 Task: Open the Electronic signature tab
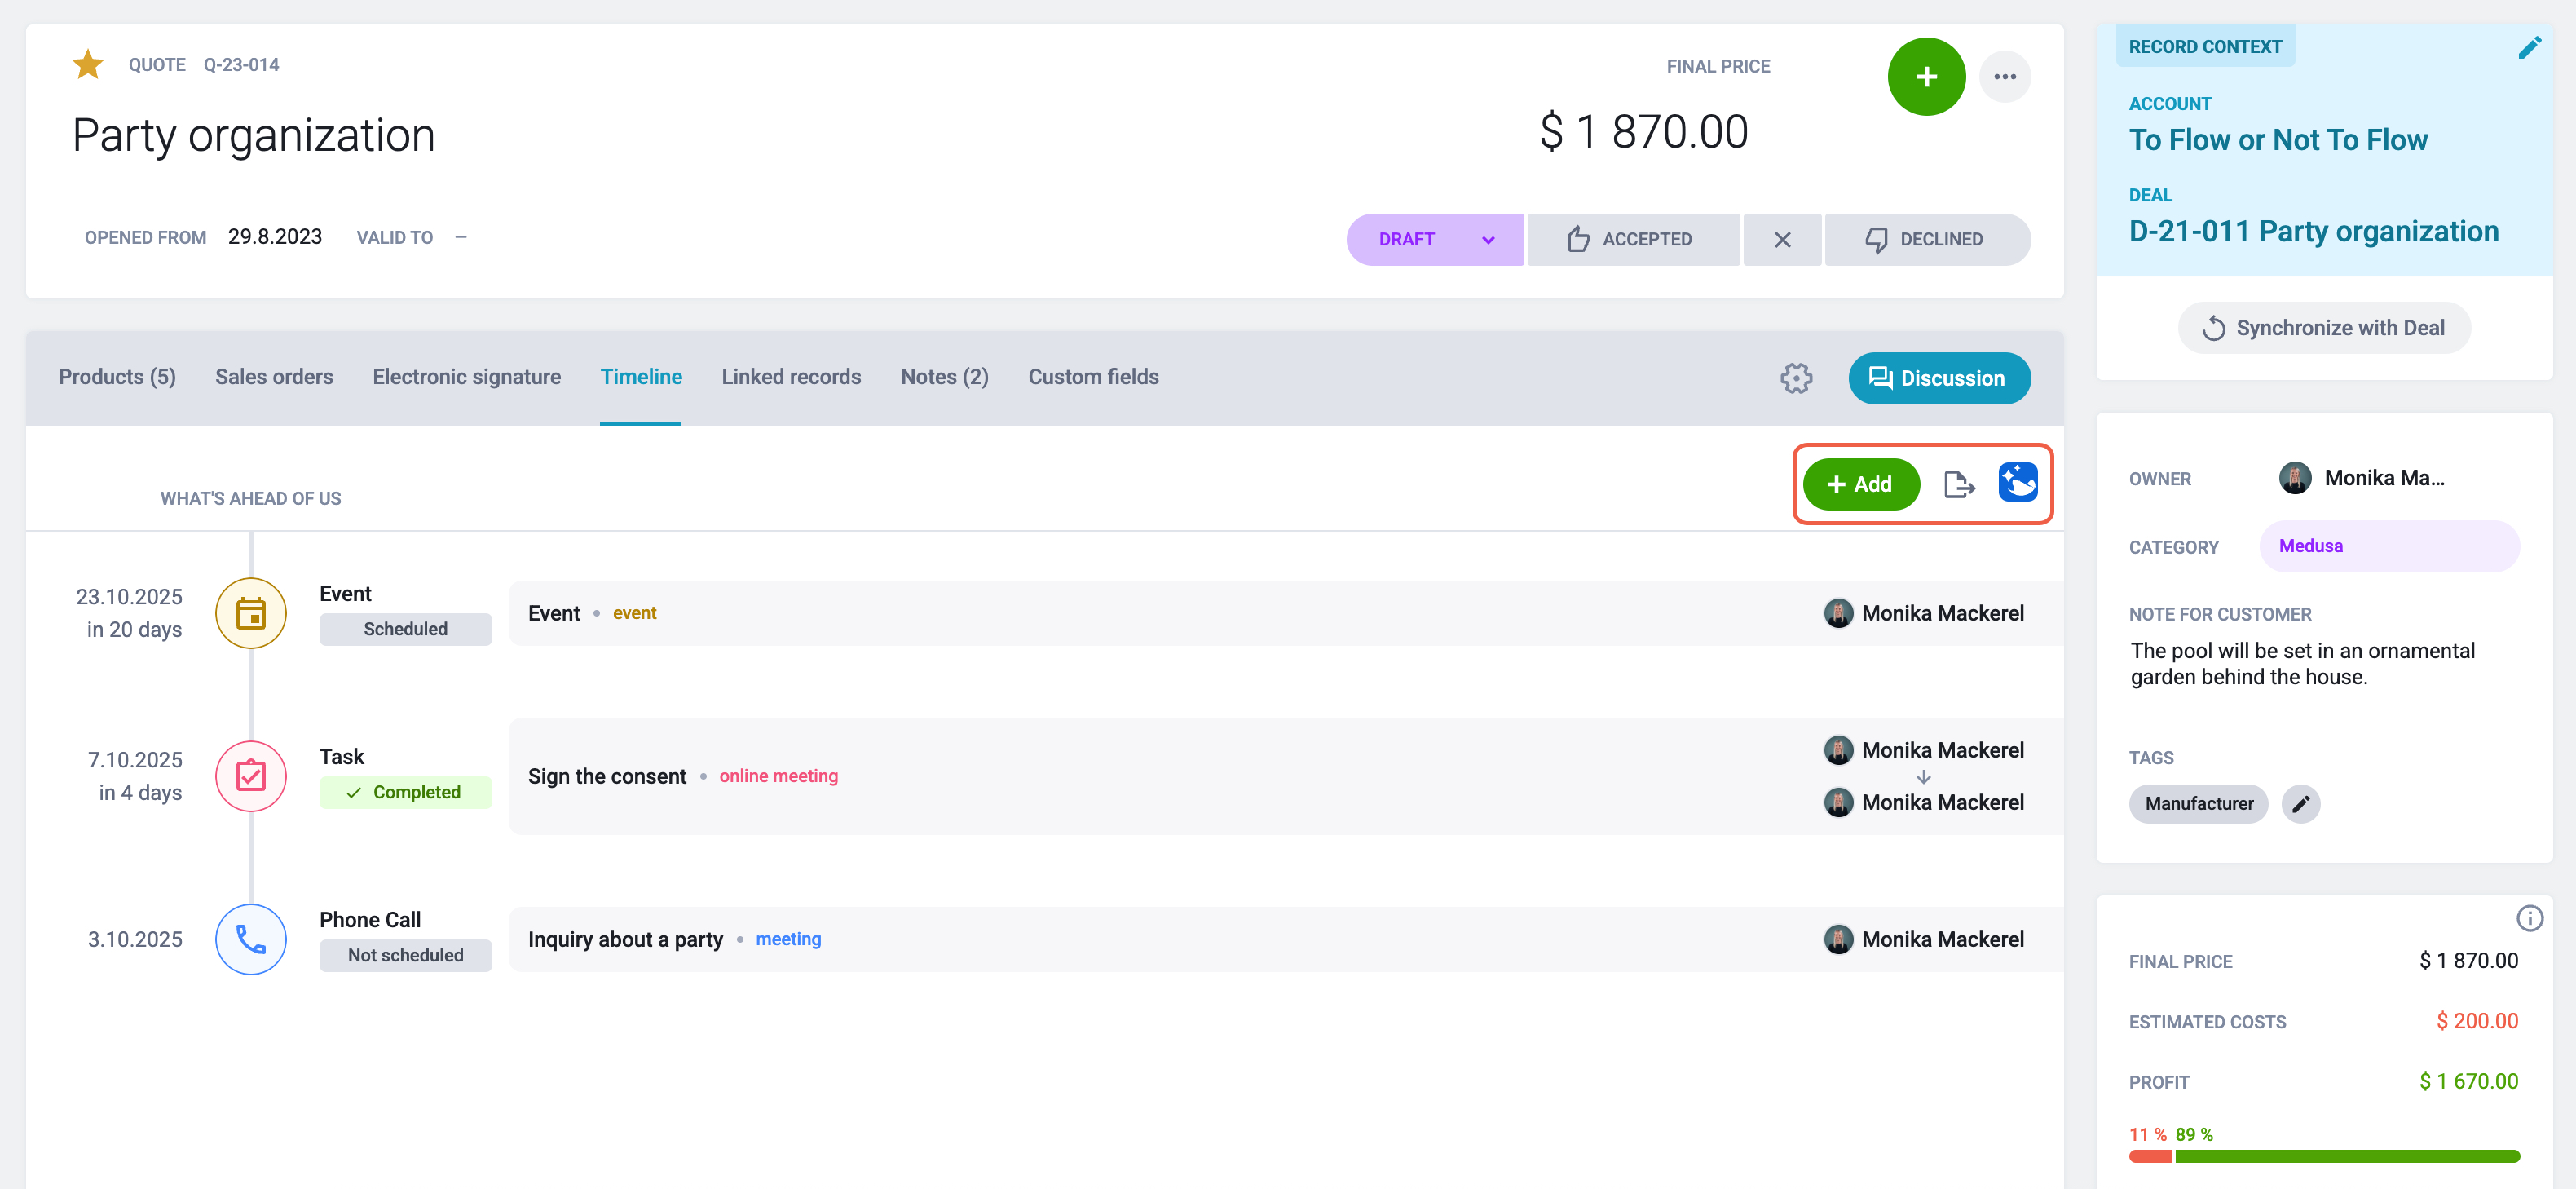tap(467, 377)
